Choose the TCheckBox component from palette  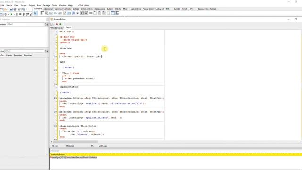pyautogui.click(x=73, y=13)
